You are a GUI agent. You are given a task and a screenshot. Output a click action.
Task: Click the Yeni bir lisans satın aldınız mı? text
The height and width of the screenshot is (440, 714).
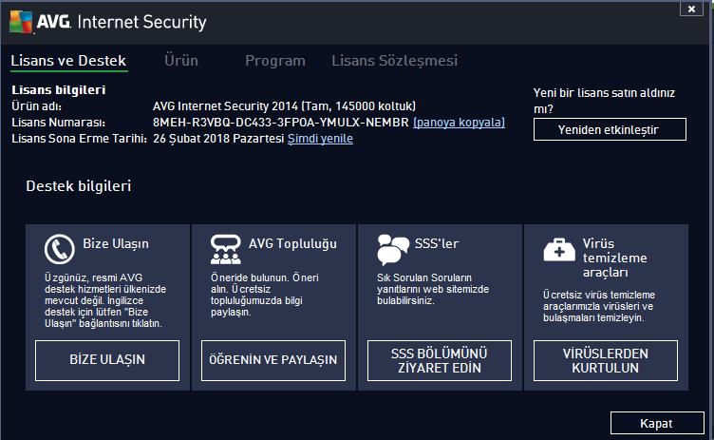tap(604, 101)
